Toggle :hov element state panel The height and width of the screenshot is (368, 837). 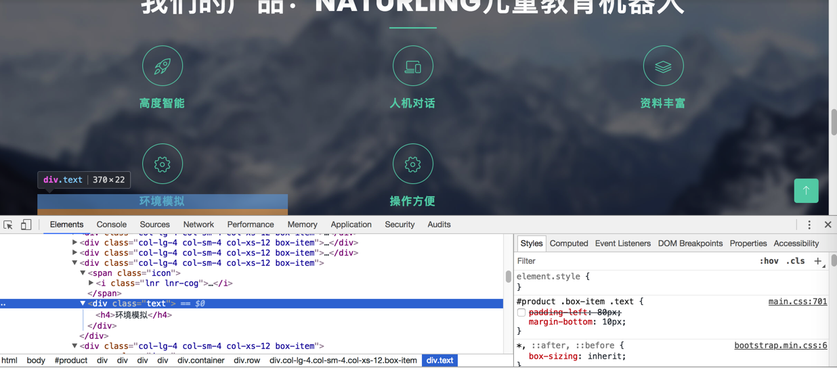coord(769,261)
